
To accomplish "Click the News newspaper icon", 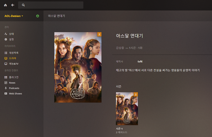I will (x=6, y=83).
